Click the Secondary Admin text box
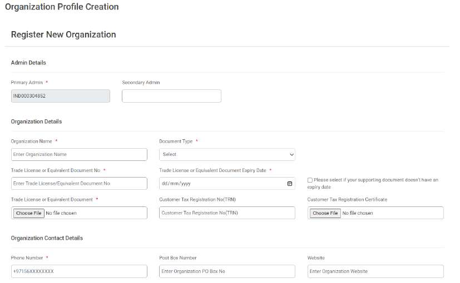The width and height of the screenshot is (460, 283). click(172, 96)
